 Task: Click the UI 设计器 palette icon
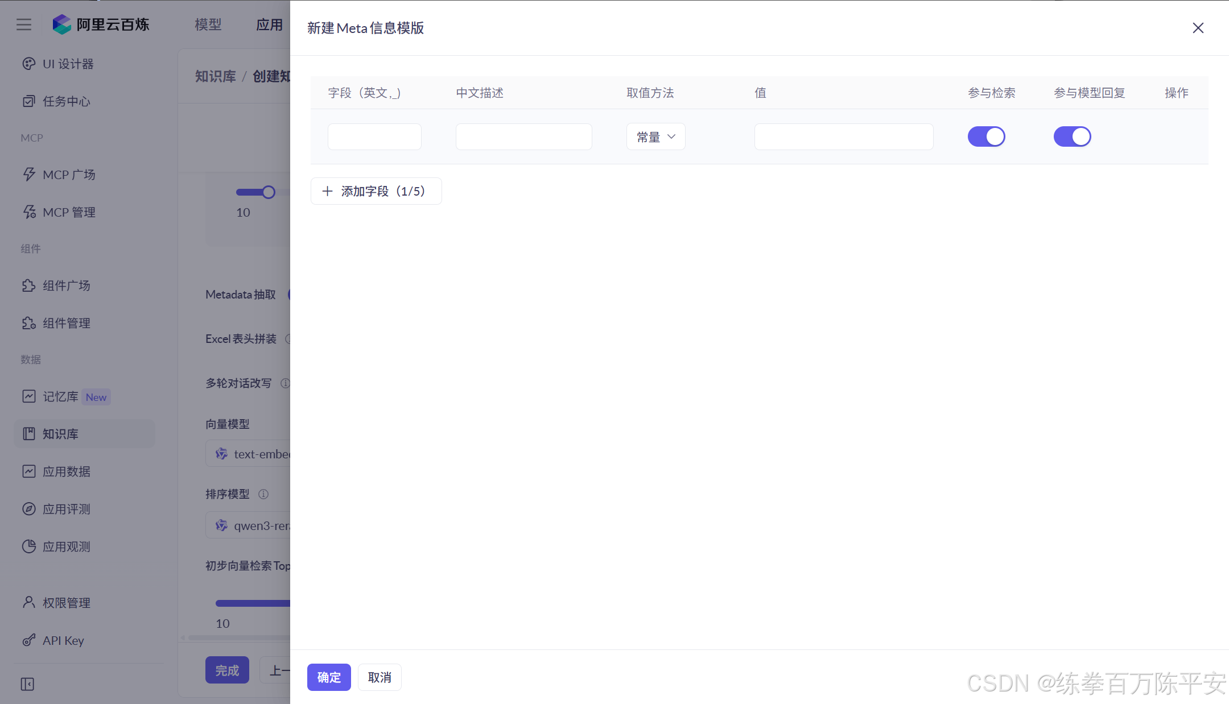tap(28, 64)
